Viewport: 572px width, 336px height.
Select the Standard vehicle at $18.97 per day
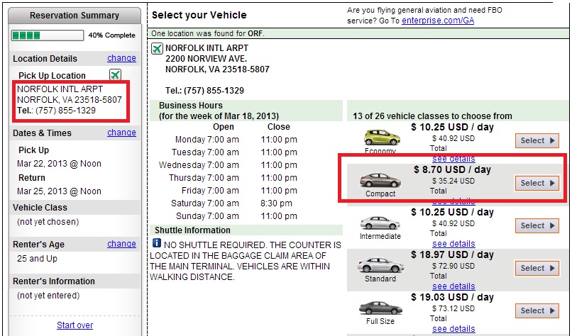537,268
